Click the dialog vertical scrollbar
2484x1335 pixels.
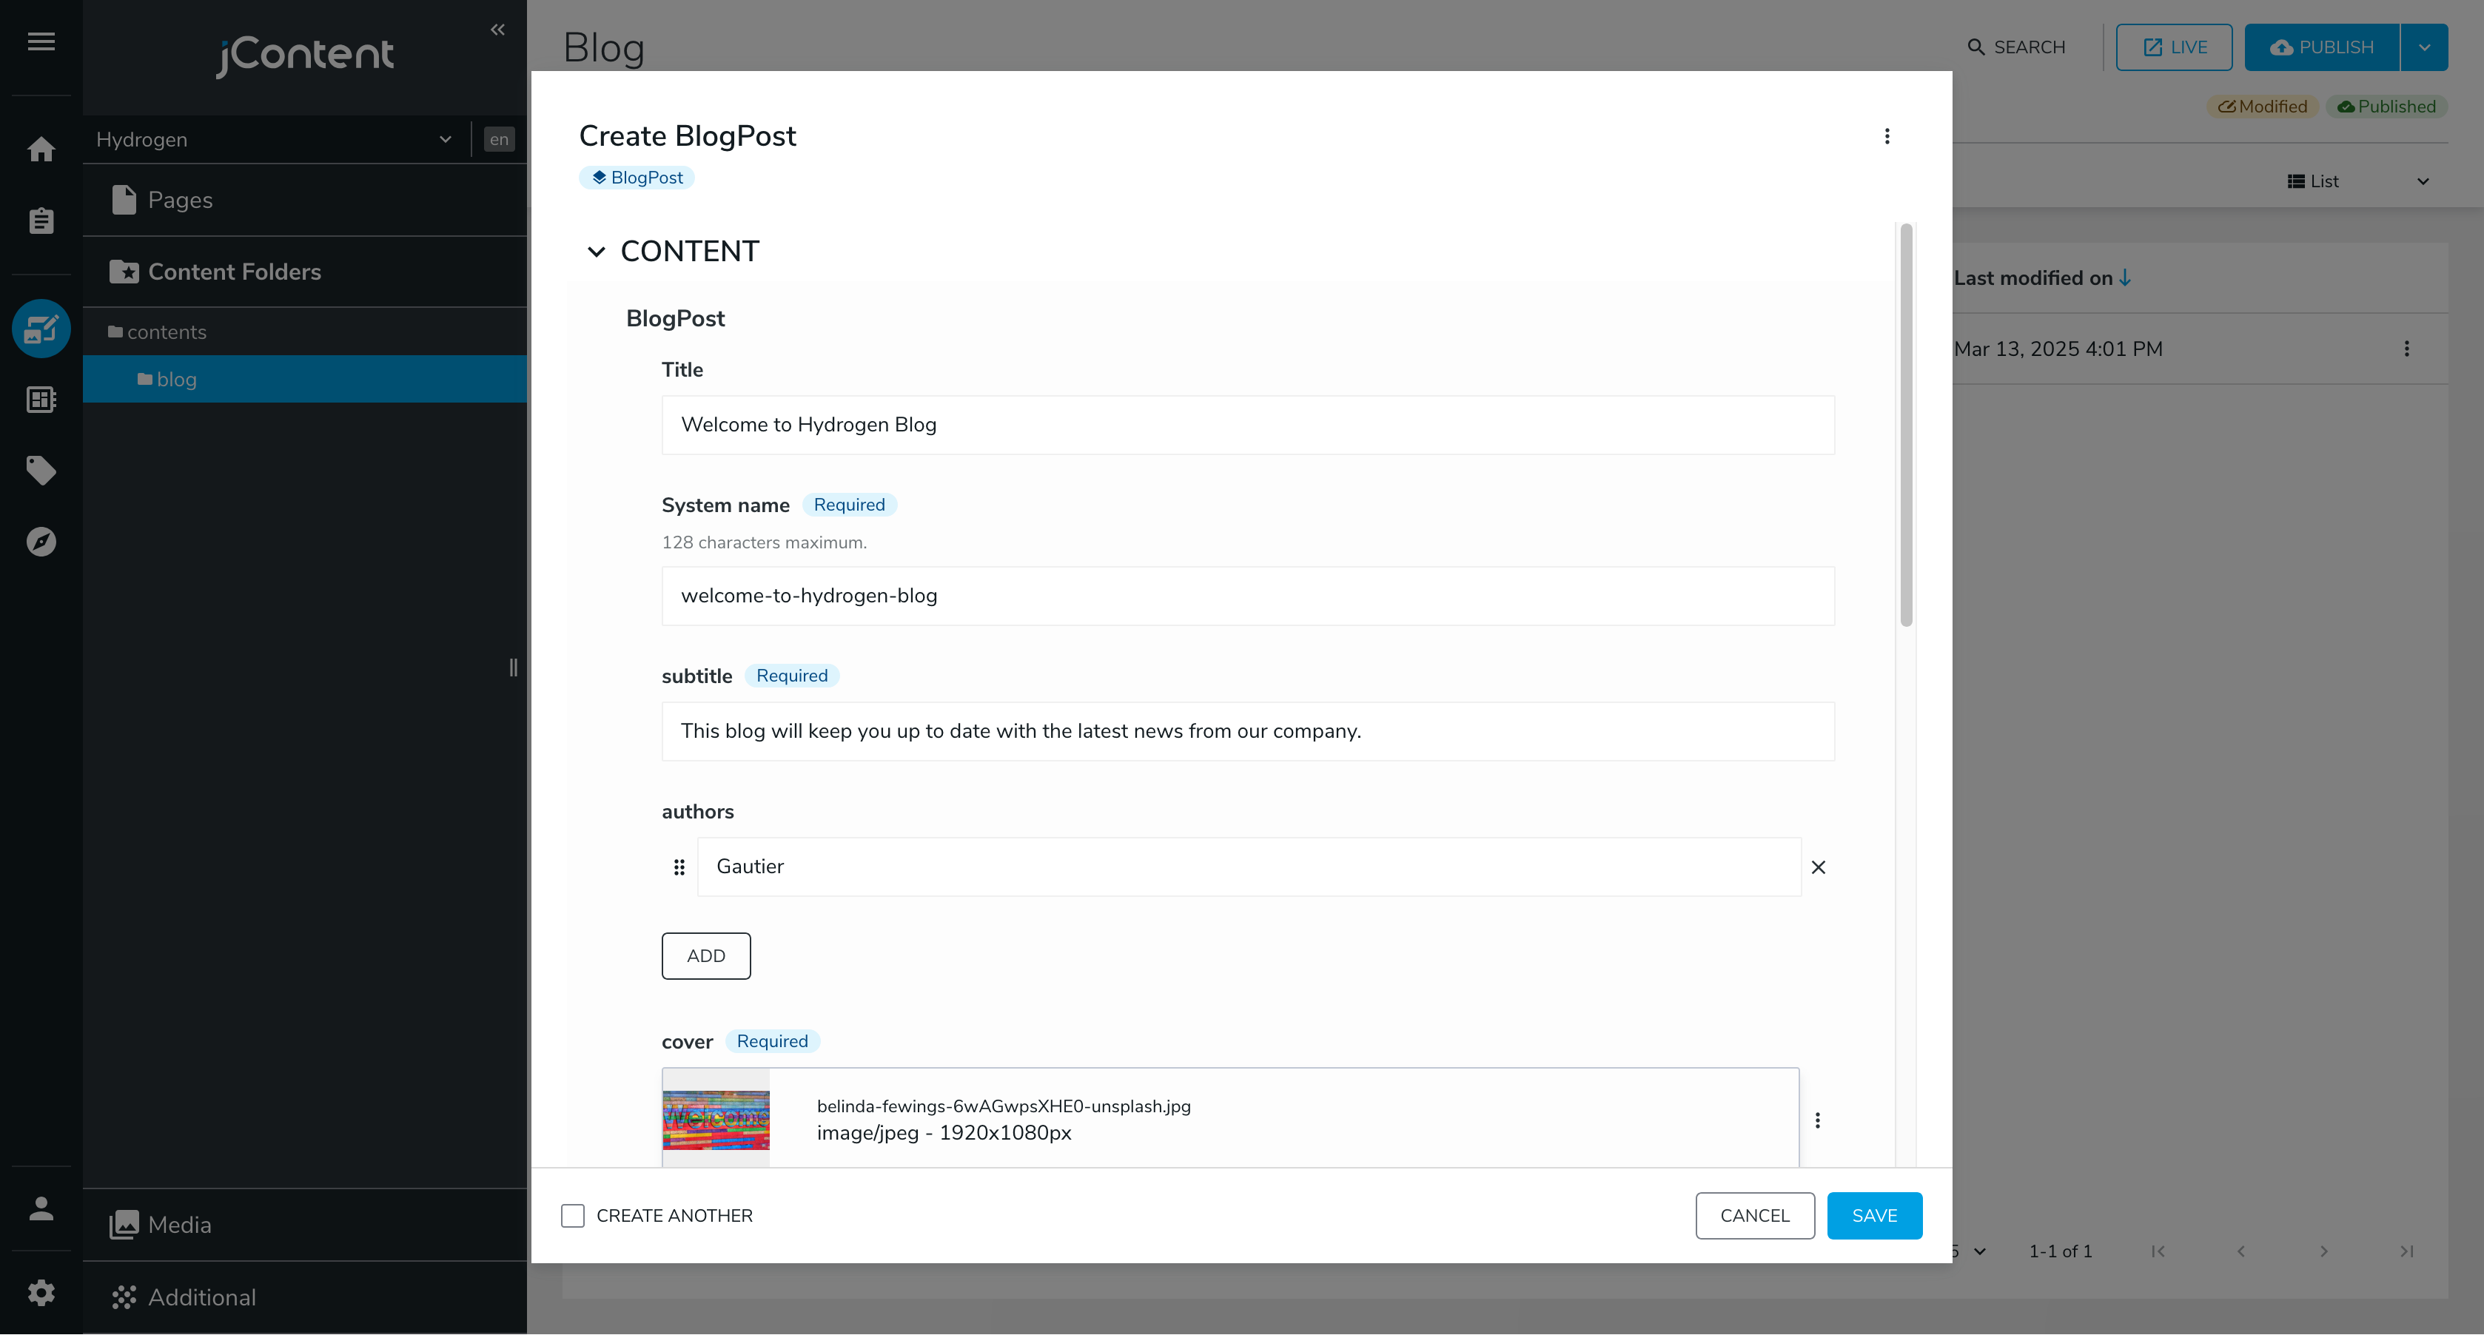pyautogui.click(x=1905, y=424)
